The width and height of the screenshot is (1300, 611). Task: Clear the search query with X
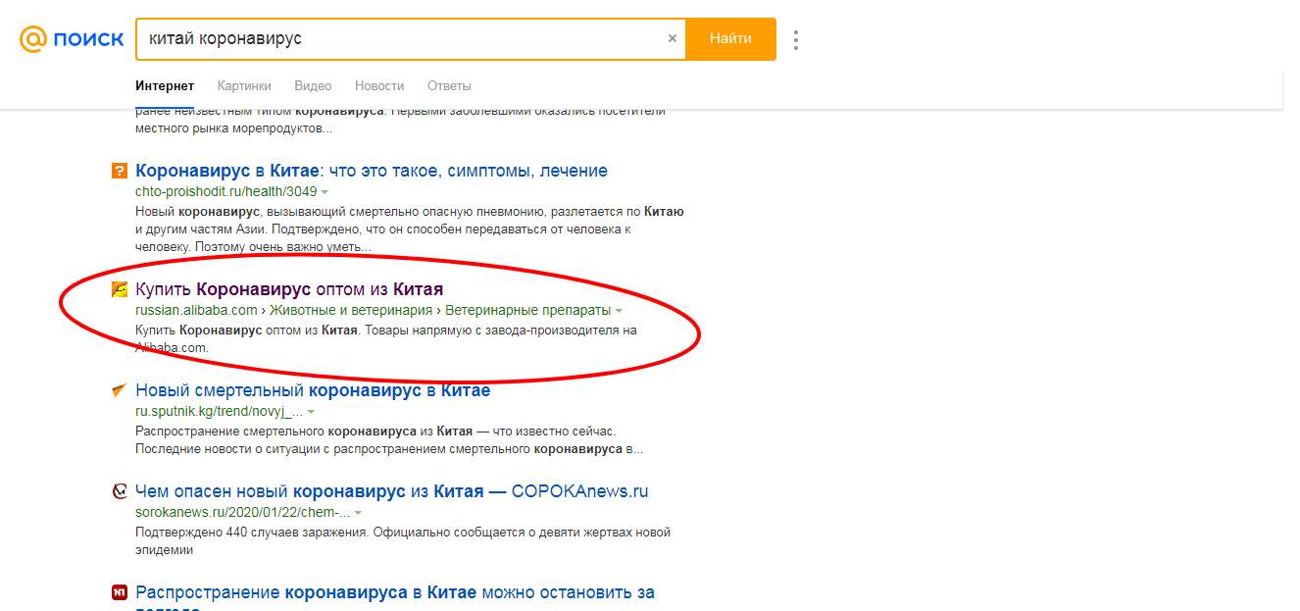pos(673,39)
